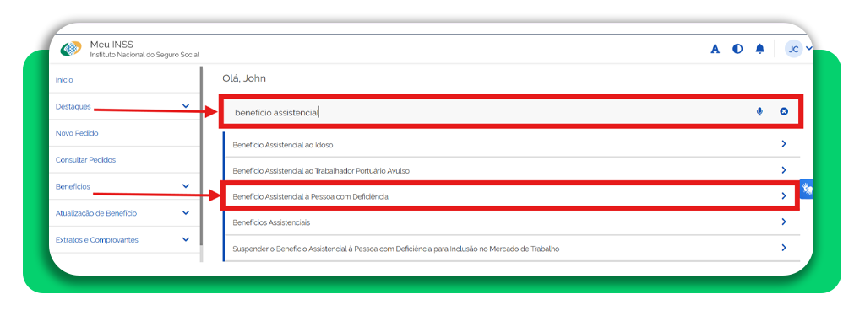Viewport: 865px width, 321px height.
Task: Expand the Atualização de Benefício chevron
Action: (185, 212)
